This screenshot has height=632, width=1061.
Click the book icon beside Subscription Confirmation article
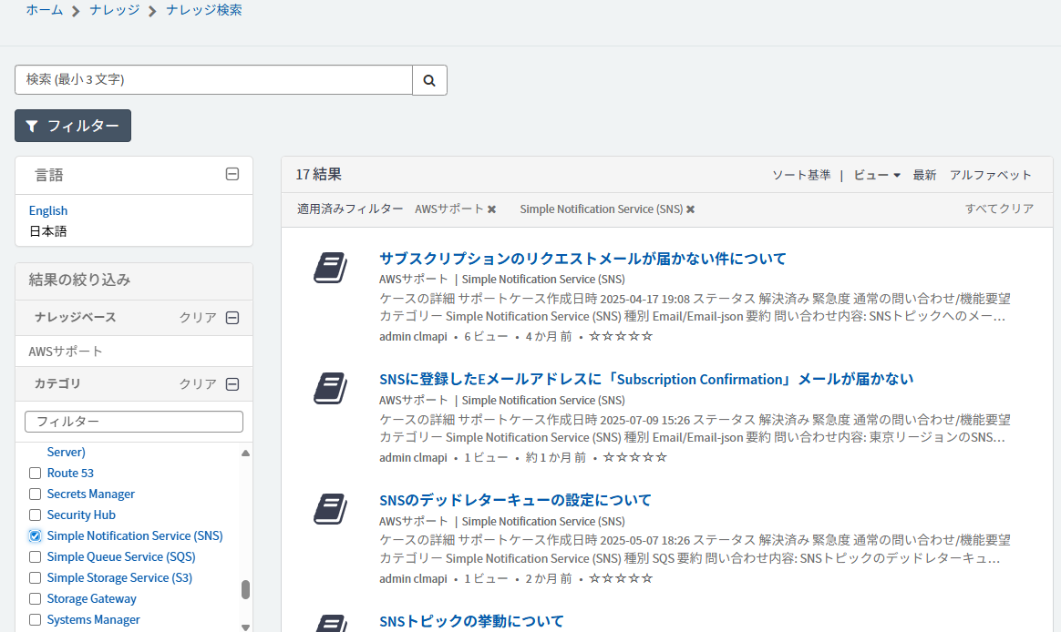[x=329, y=389]
